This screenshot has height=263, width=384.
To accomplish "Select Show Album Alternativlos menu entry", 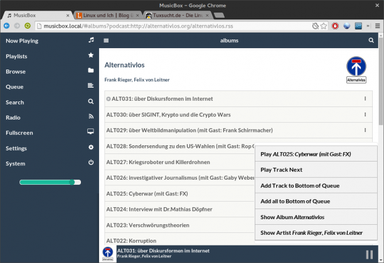I will (x=292, y=217).
